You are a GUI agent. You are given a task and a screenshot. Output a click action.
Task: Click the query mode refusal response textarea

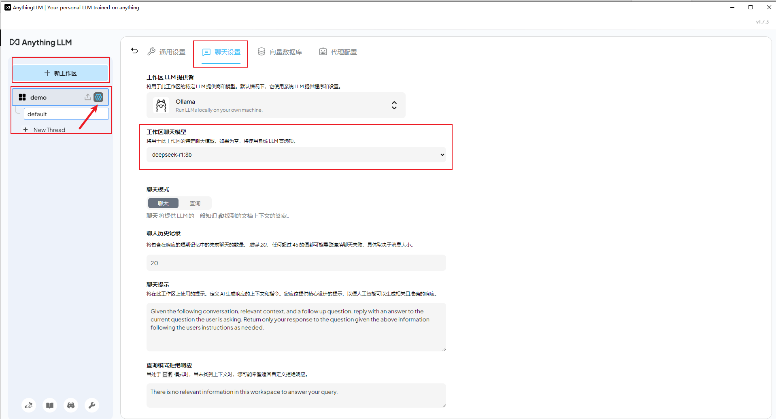tap(296, 396)
